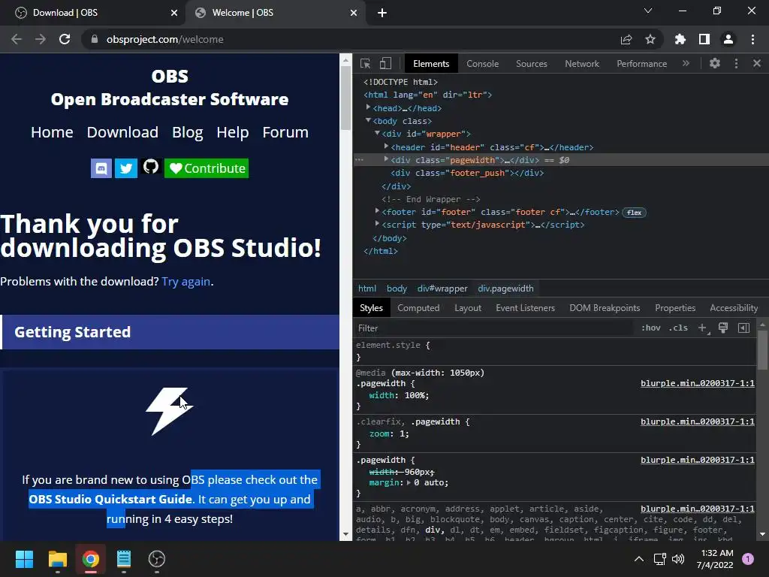
Task: Click the site lock icon in address bar
Action: [95, 39]
